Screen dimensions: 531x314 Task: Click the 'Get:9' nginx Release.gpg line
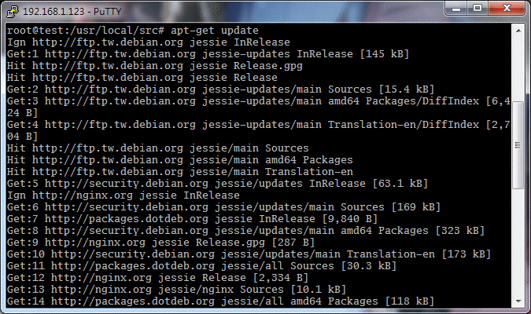pyautogui.click(x=160, y=243)
